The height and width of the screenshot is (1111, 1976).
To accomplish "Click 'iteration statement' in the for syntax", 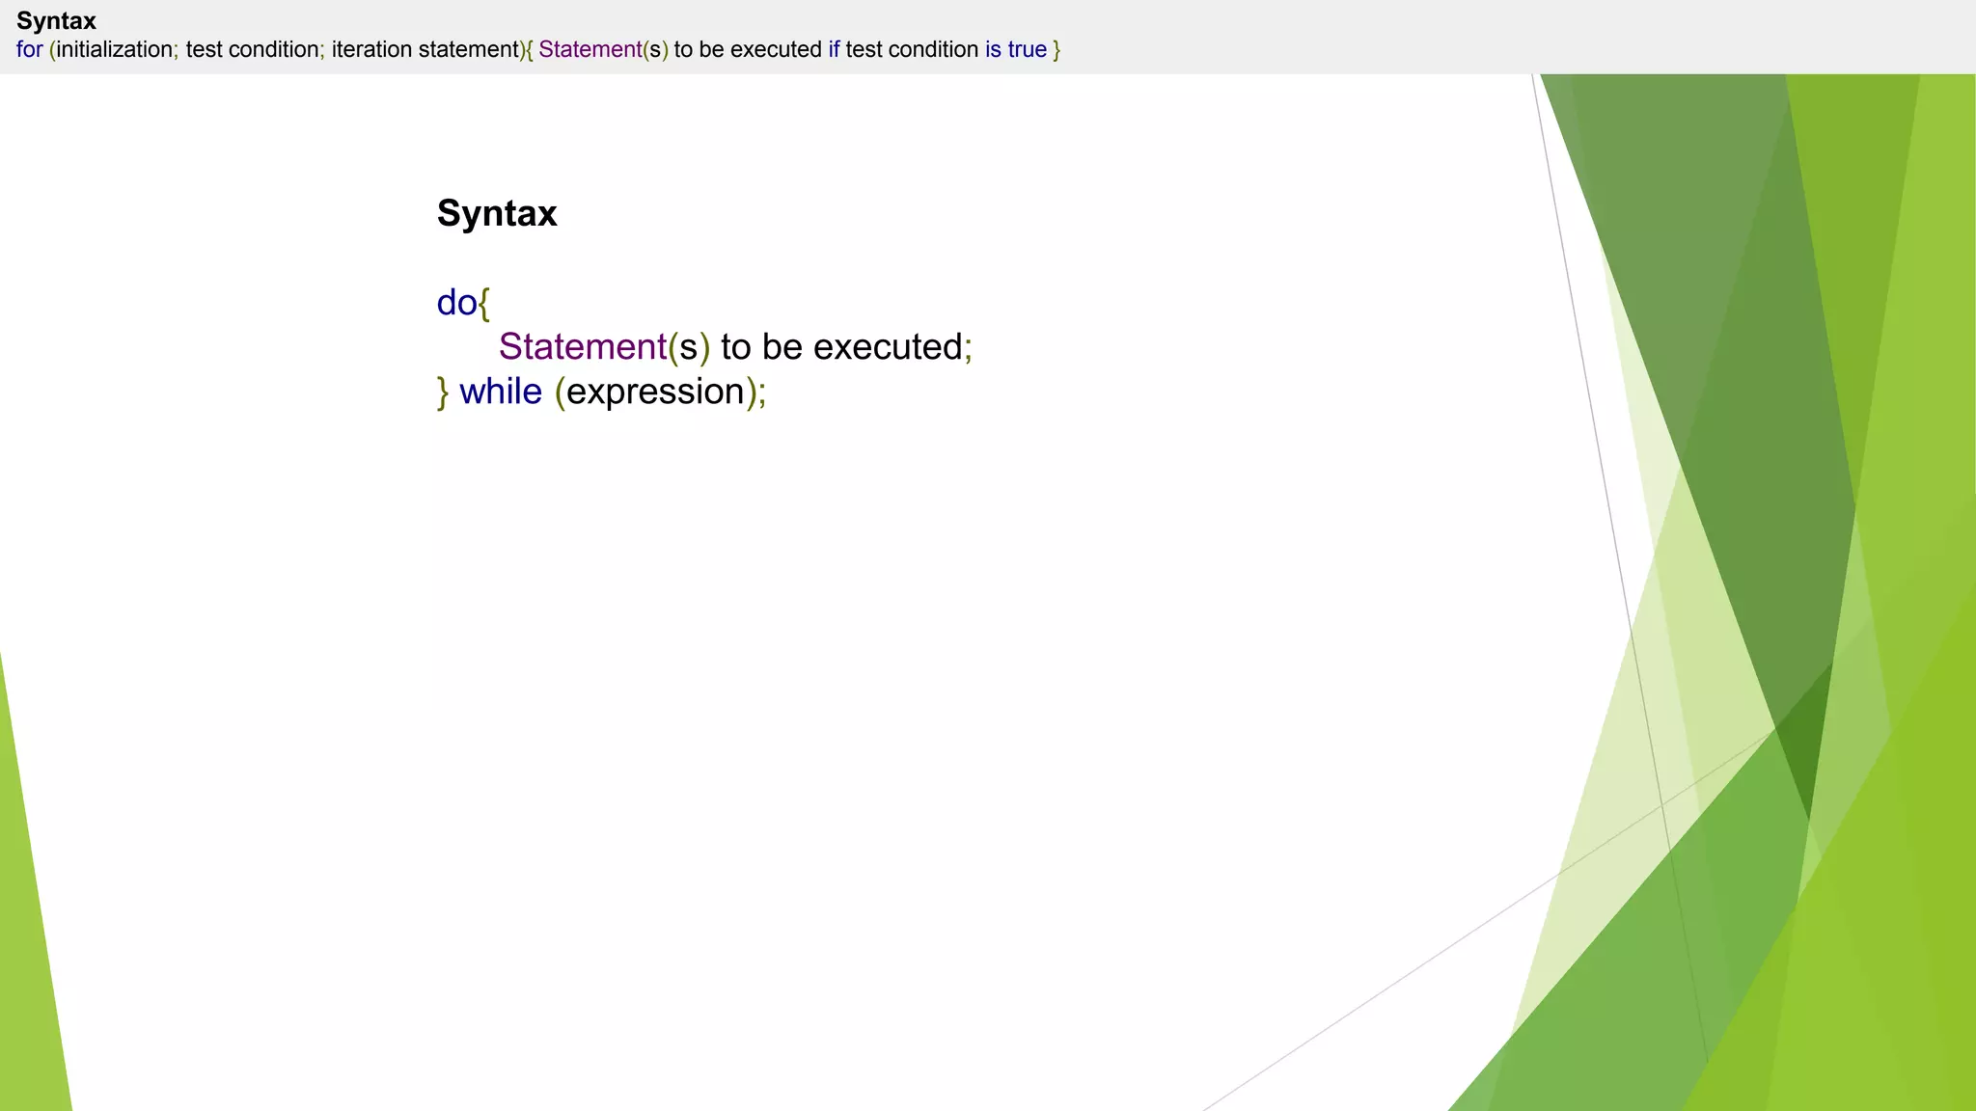I will coord(425,49).
